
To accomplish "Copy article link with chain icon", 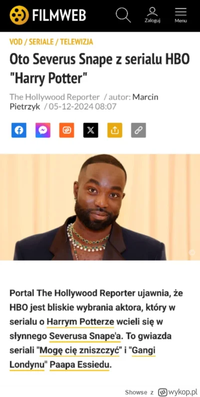I will point(138,130).
